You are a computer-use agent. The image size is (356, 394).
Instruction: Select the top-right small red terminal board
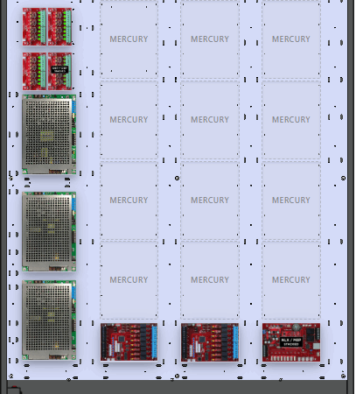click(59, 26)
